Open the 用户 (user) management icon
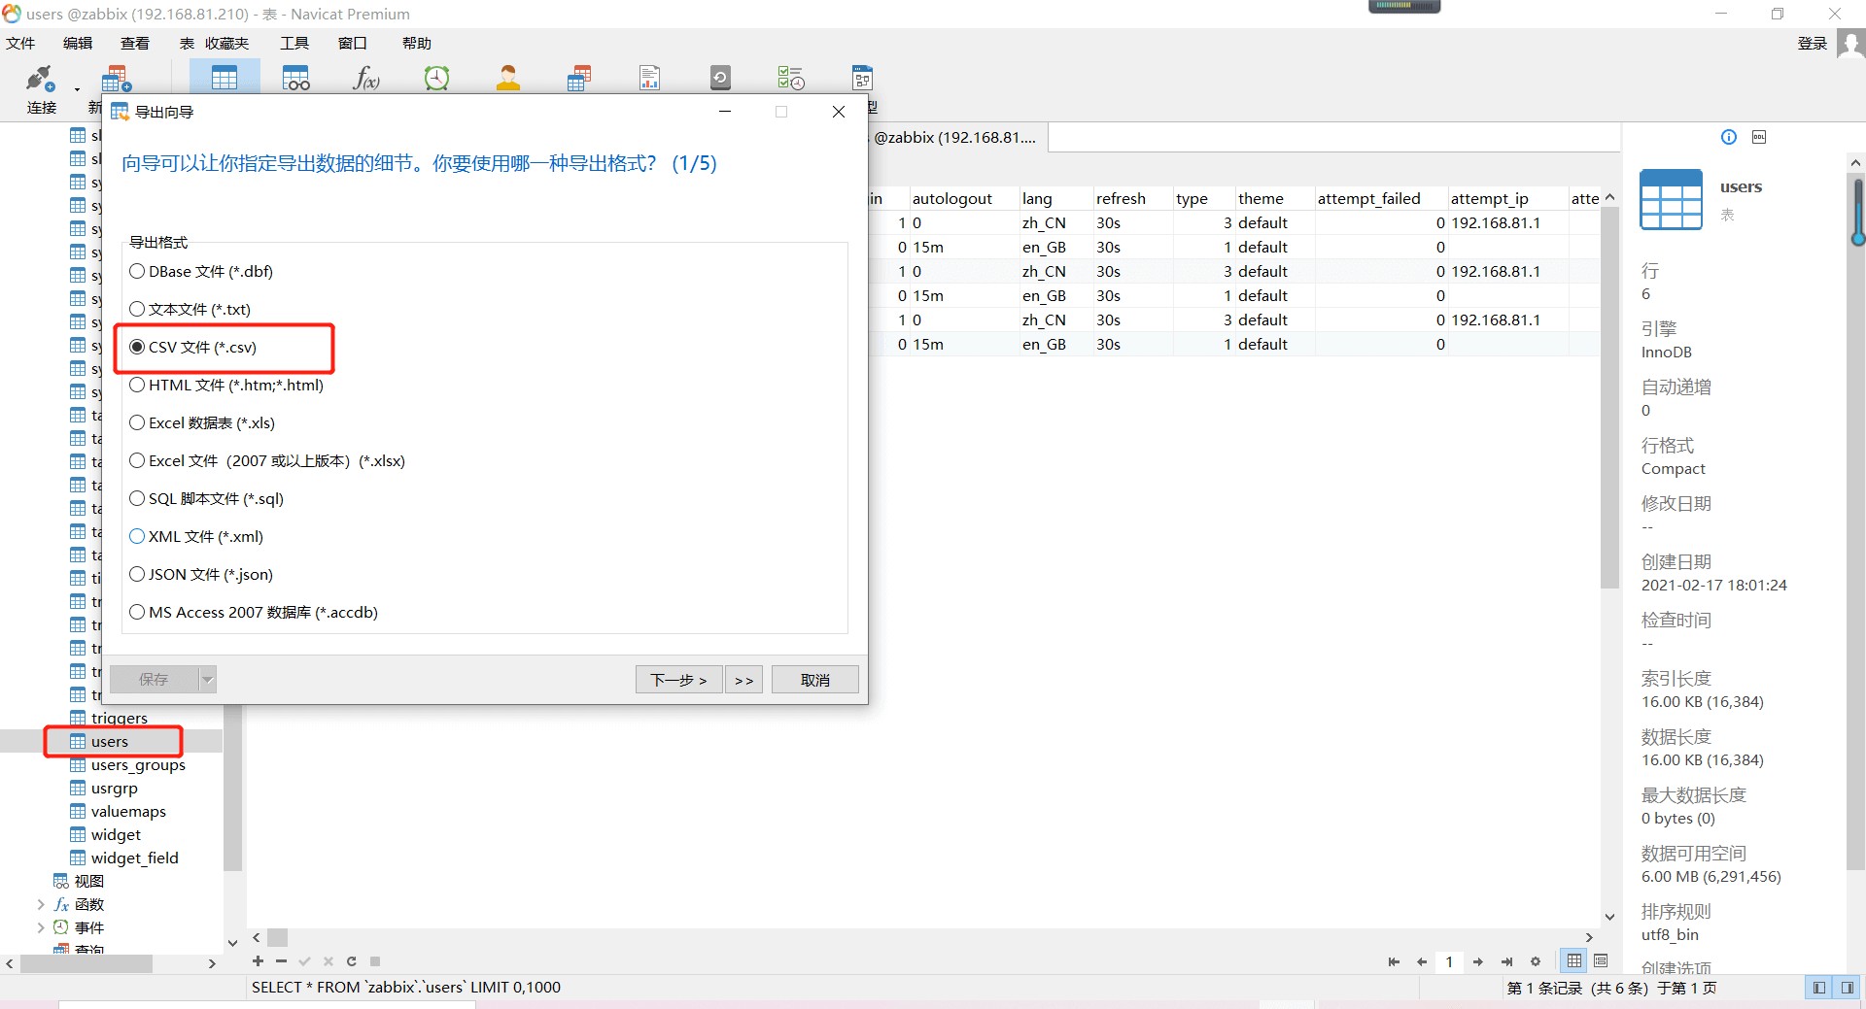Image resolution: width=1866 pixels, height=1009 pixels. 507,78
